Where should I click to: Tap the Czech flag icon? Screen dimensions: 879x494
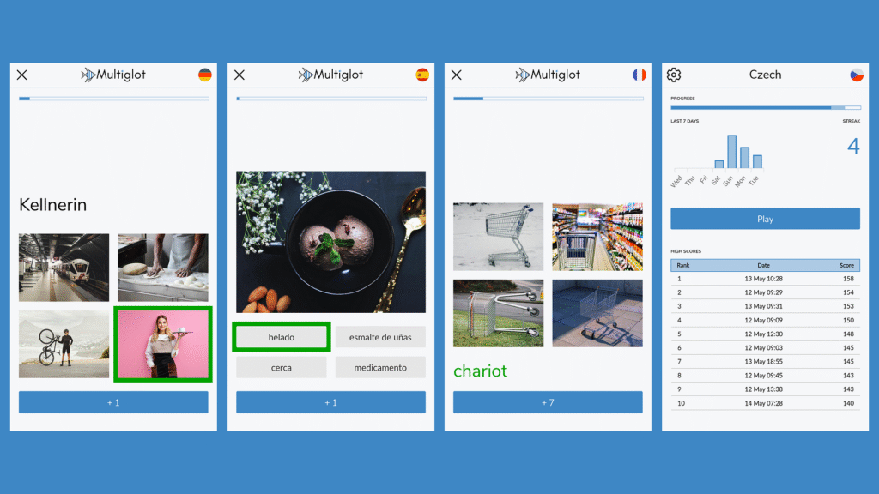click(x=857, y=75)
